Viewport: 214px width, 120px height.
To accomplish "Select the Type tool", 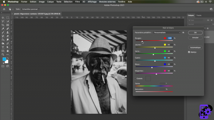I will [x=3, y=47].
